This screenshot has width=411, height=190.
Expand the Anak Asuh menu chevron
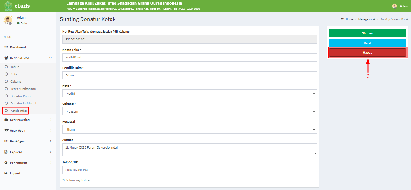(x=50, y=130)
